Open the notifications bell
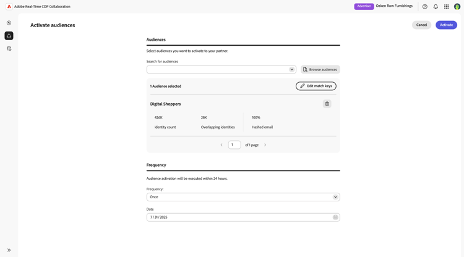Screen dimensions: 464x257 click(436, 7)
